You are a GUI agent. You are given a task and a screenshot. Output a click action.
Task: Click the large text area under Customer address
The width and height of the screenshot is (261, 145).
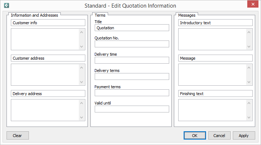45,74
